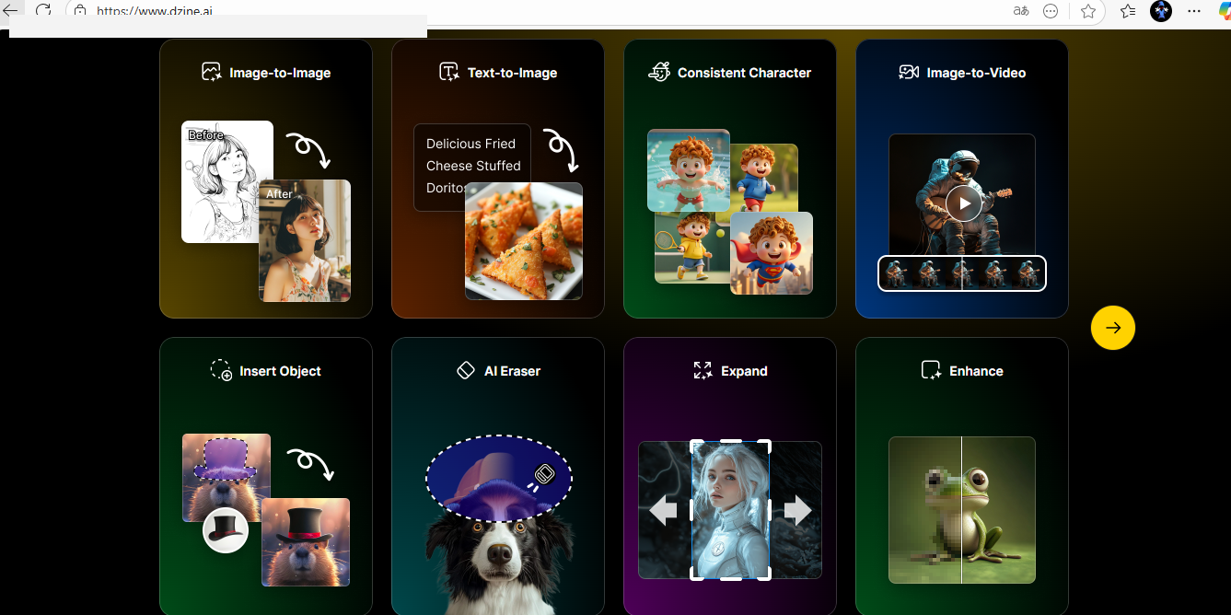Go to next tools with yellow arrow
This screenshot has width=1231, height=615.
[x=1112, y=328]
